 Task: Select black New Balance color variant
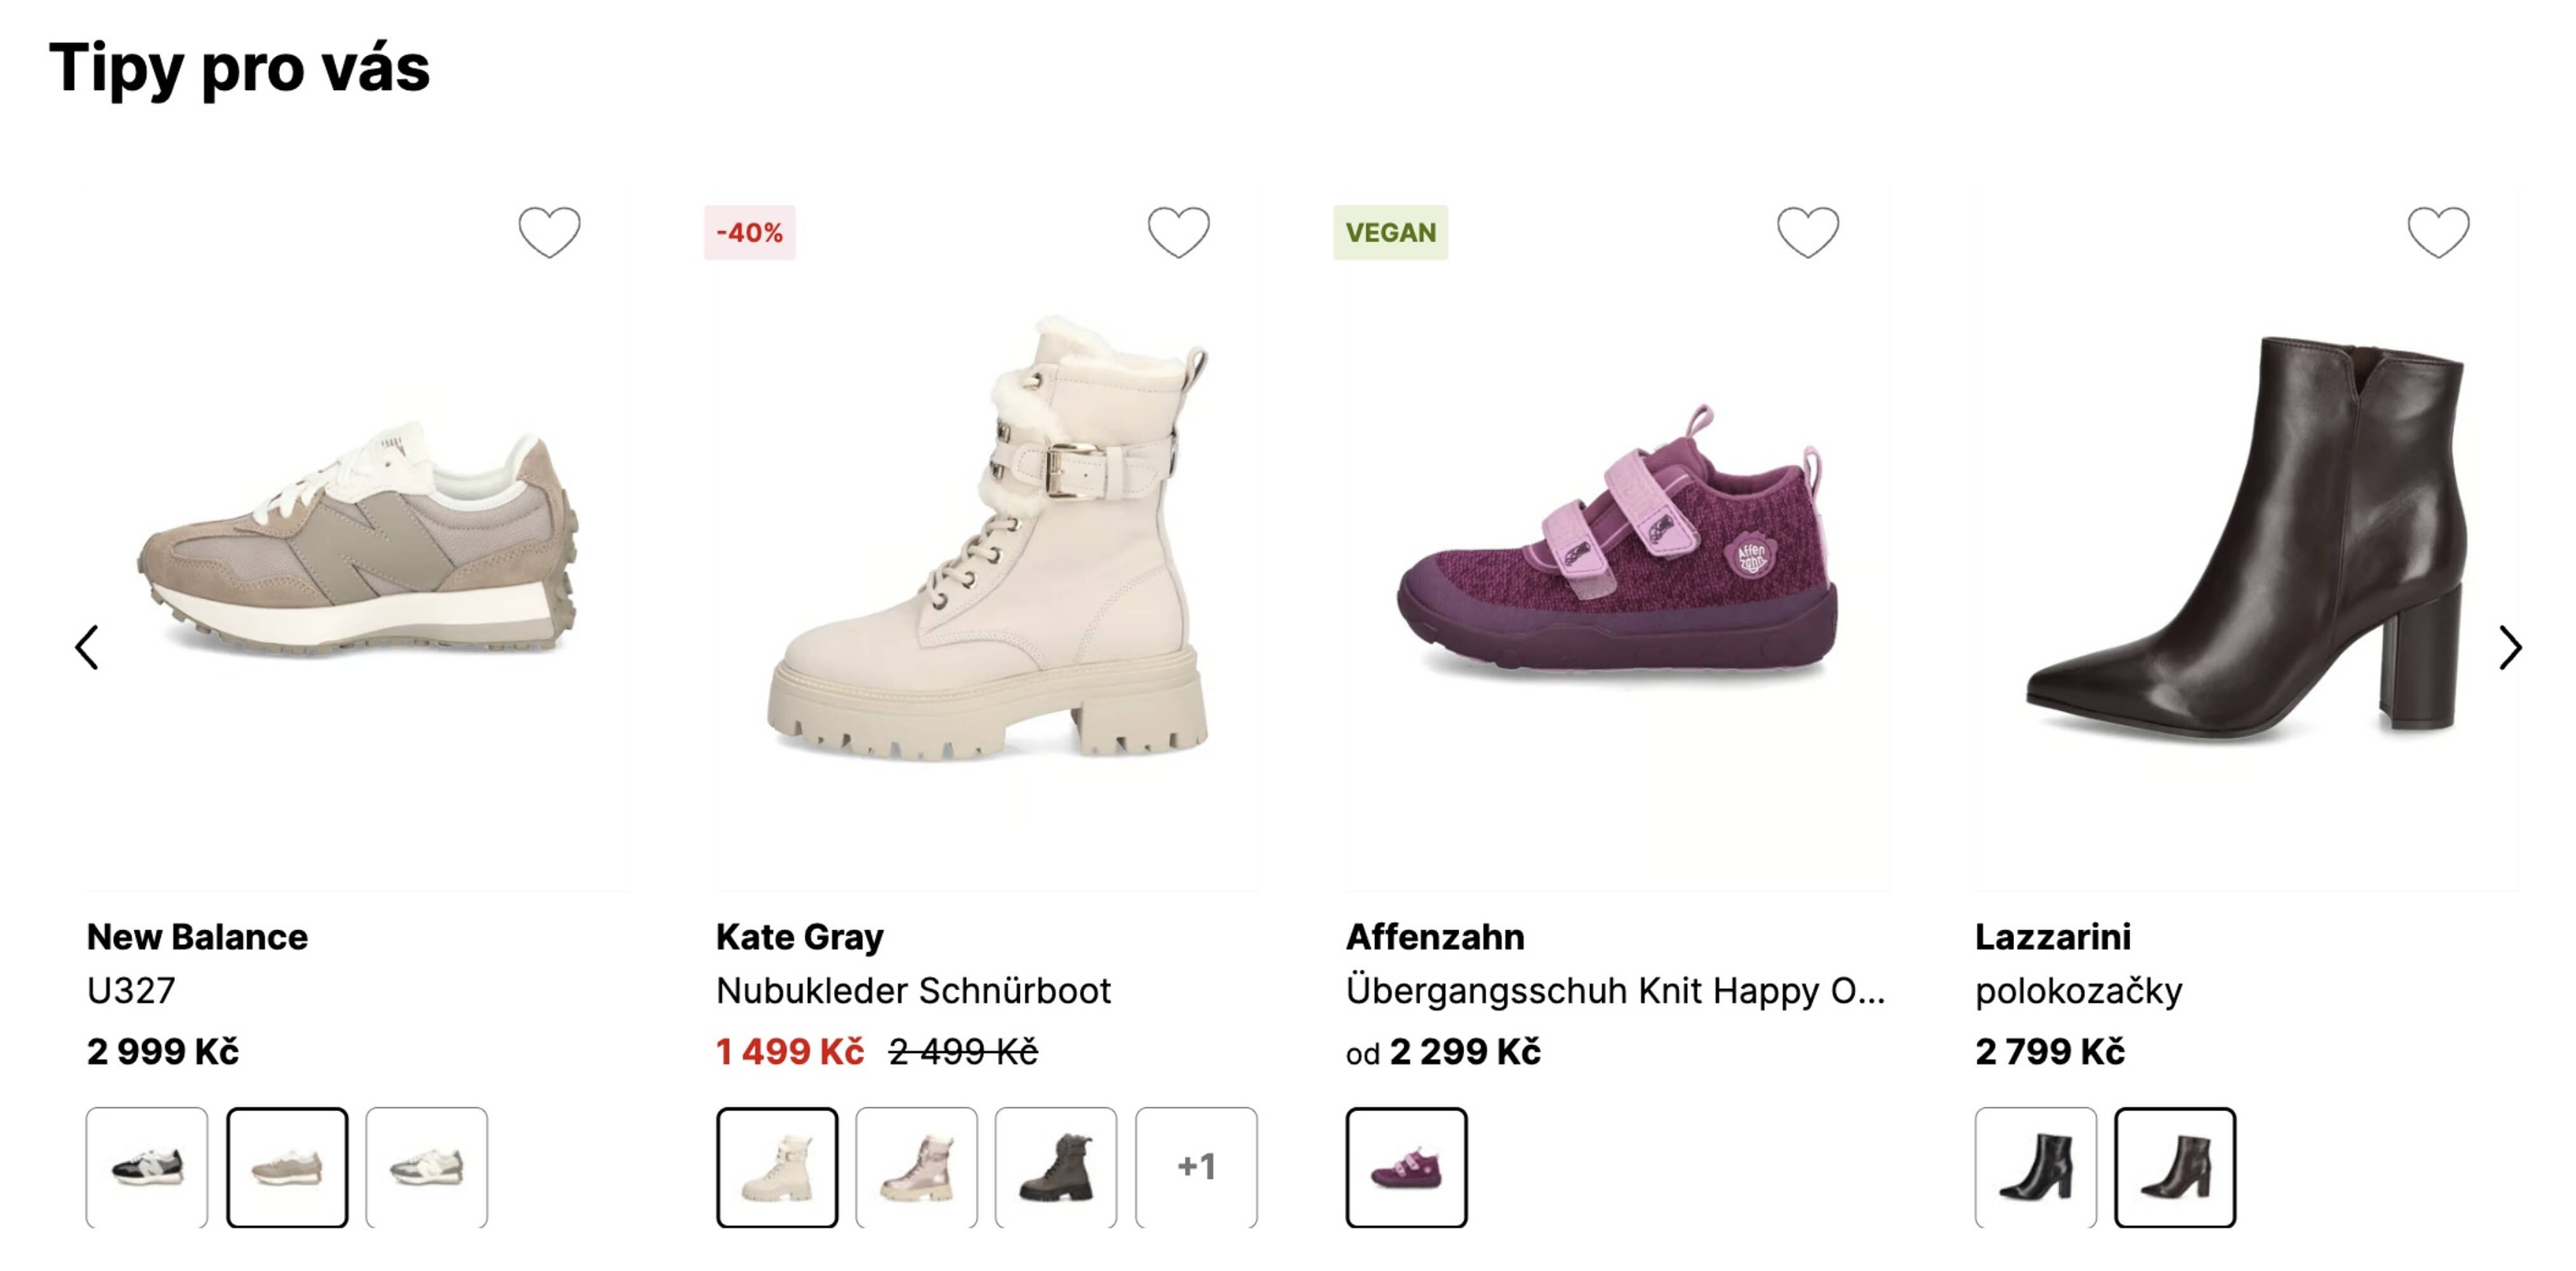(147, 1166)
